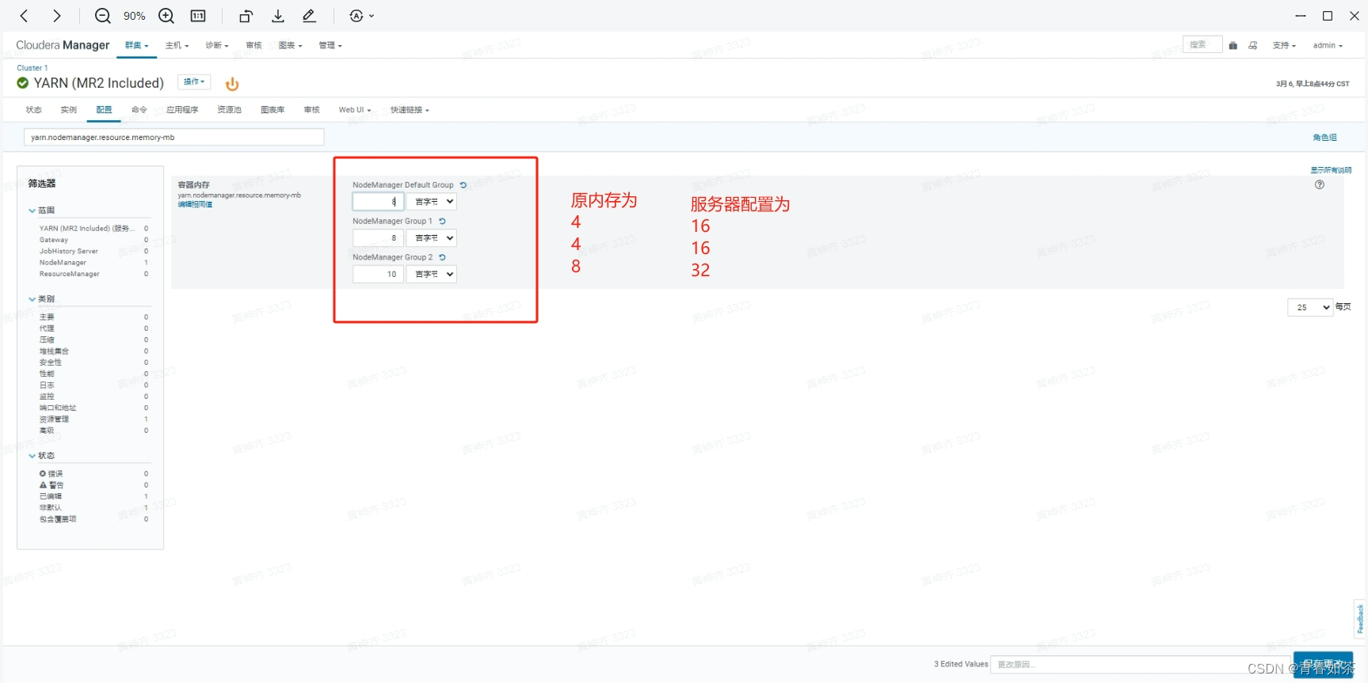Open the 管理 administration menu
Image resolution: width=1368 pixels, height=683 pixels.
(330, 46)
